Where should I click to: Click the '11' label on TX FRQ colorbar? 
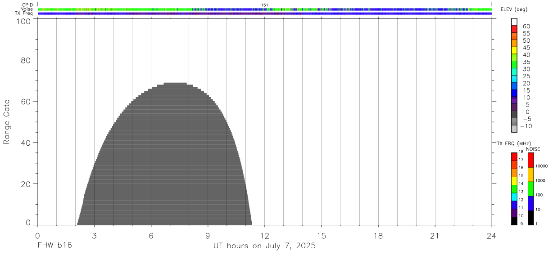(521, 208)
